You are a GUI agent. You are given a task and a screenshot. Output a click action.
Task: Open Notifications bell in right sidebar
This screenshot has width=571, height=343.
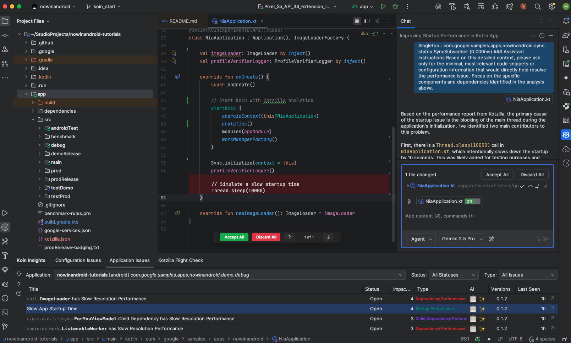tap(566, 21)
